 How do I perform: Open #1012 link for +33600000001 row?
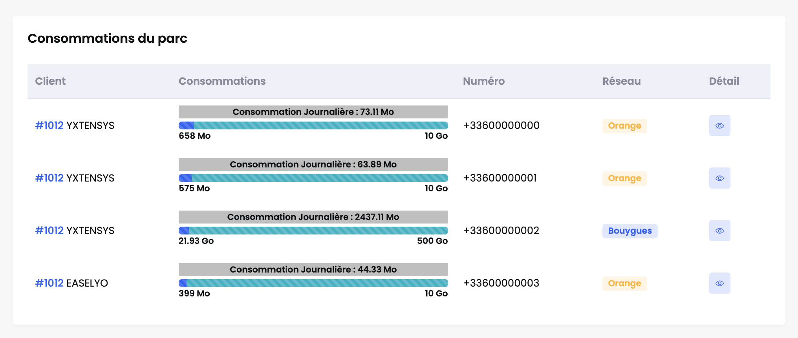tap(49, 178)
